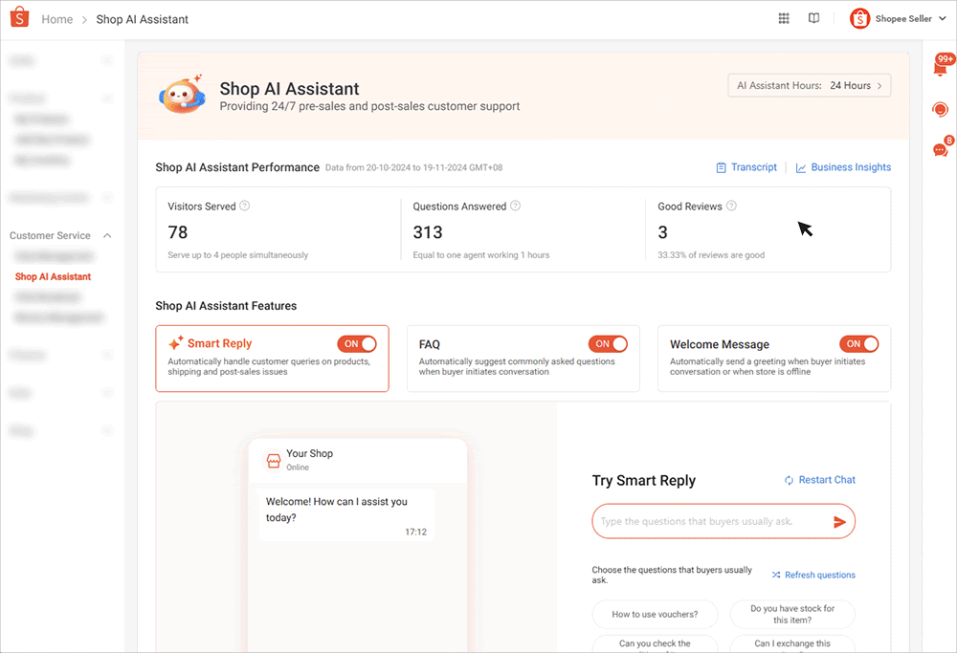Click the Shop AI Assistant mascot illustration
Image resolution: width=957 pixels, height=653 pixels.
point(182,95)
